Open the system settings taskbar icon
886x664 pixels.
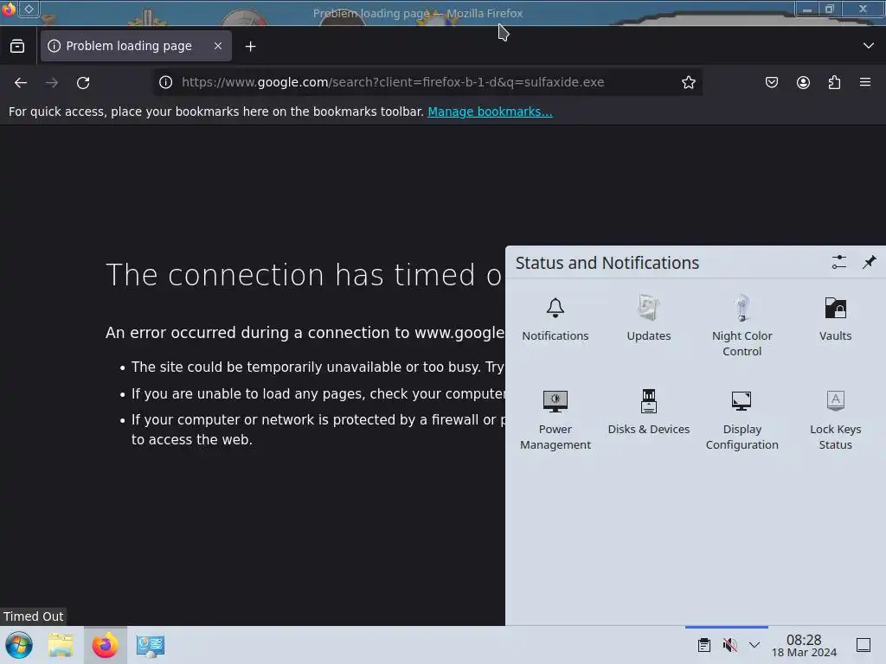(x=151, y=645)
